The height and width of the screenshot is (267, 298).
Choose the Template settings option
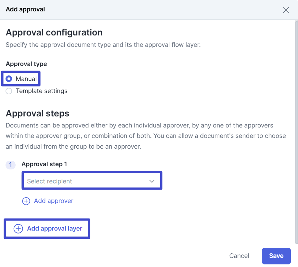(x=9, y=91)
